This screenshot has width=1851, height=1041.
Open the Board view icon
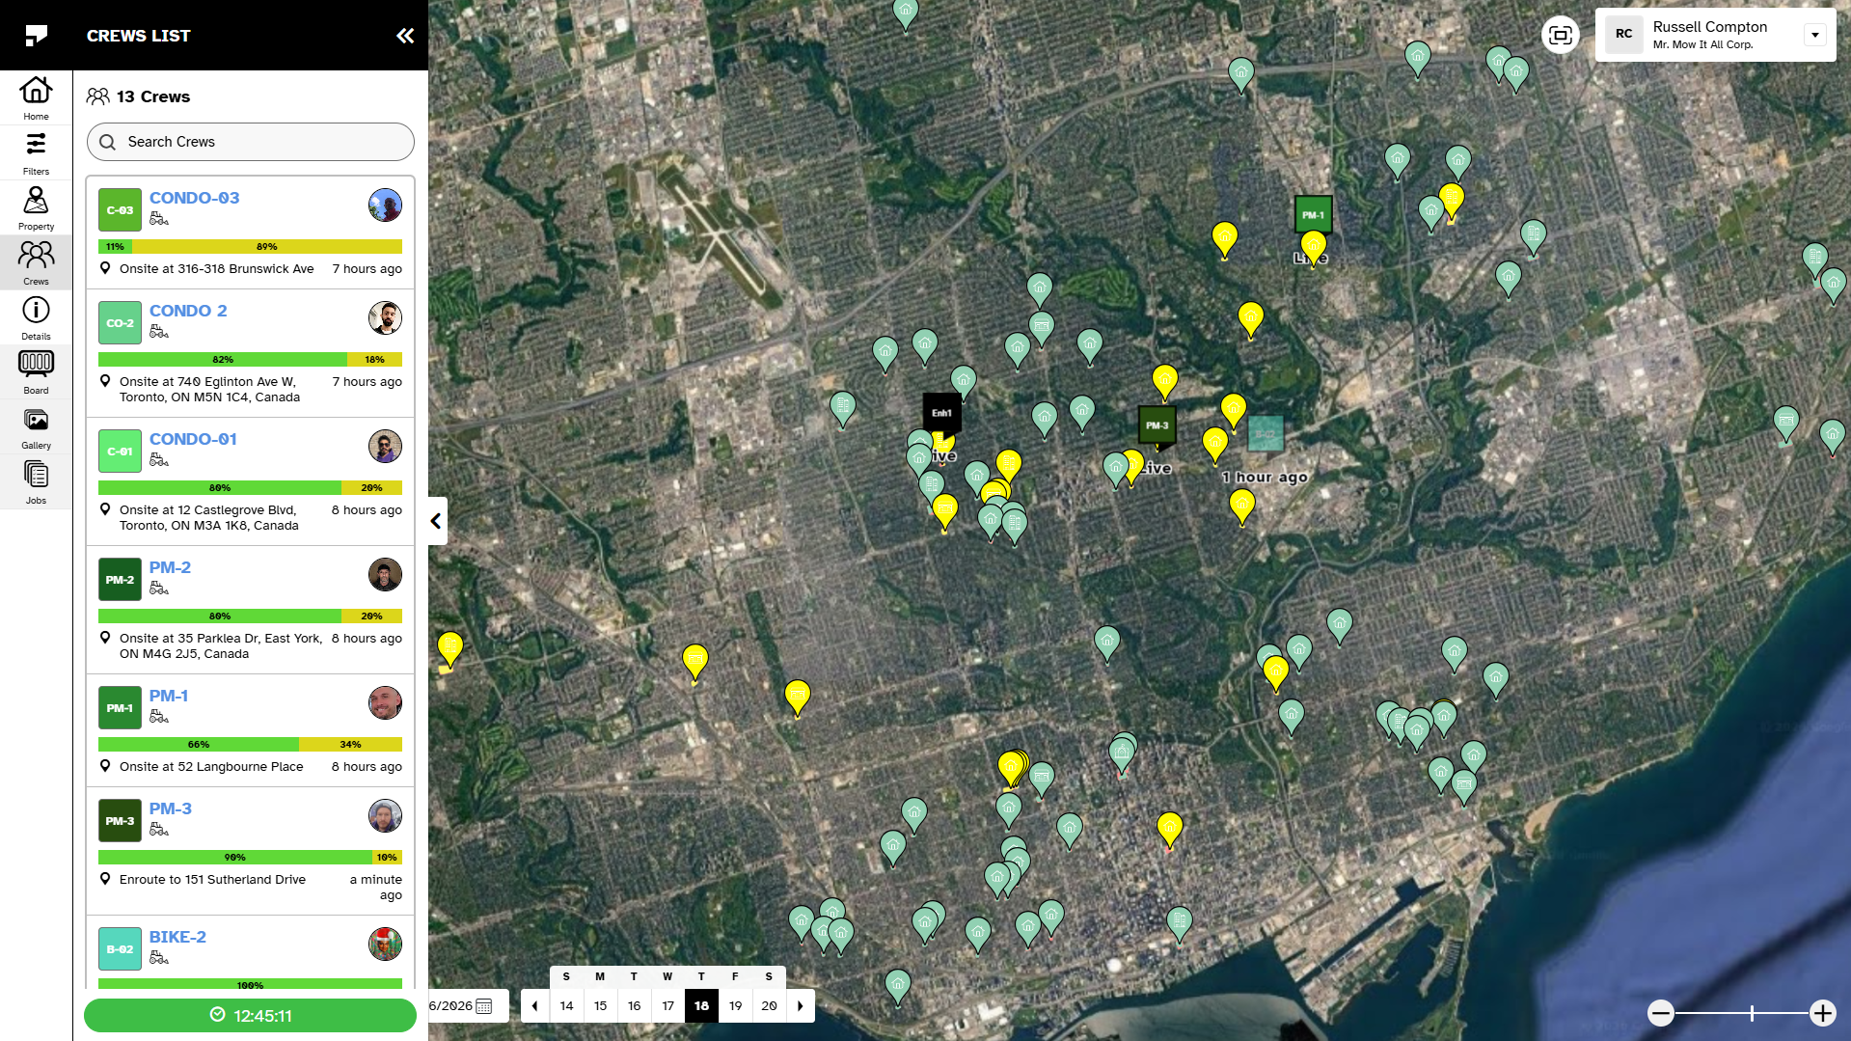point(36,371)
